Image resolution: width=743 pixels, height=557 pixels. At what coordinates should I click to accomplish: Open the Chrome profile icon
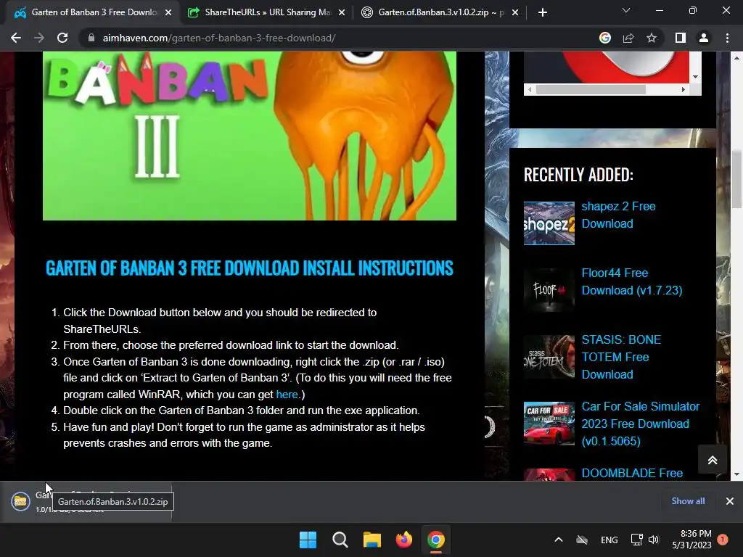(704, 38)
